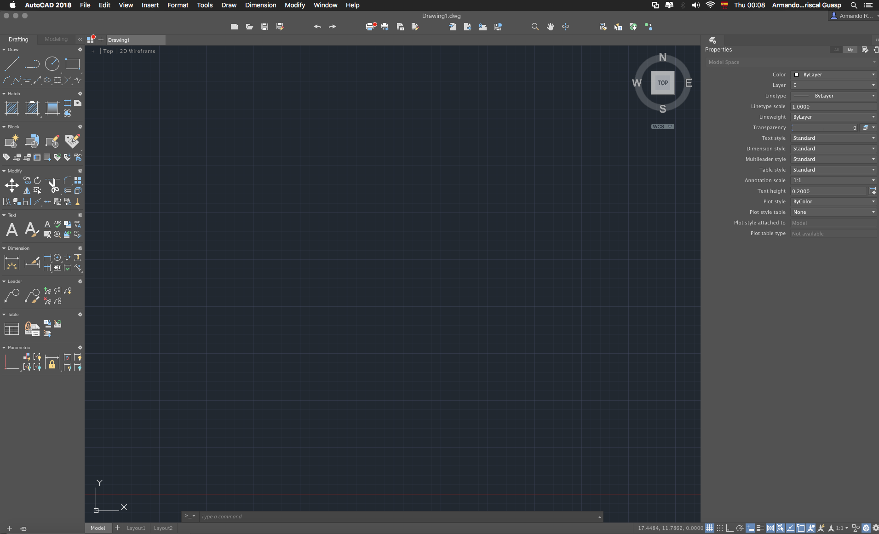Viewport: 879px width, 534px height.
Task: Open a drawing file from the toolbar
Action: [x=249, y=27]
